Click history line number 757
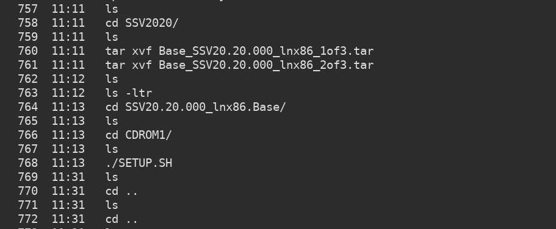Image resolution: width=556 pixels, height=229 pixels. [x=27, y=9]
